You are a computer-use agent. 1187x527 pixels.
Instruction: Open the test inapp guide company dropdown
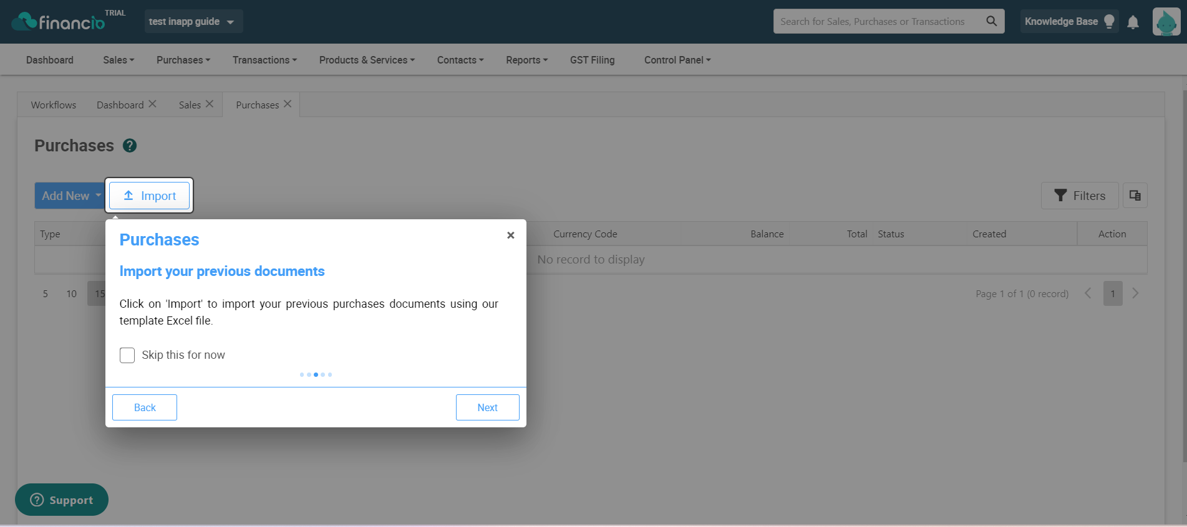[x=193, y=21]
